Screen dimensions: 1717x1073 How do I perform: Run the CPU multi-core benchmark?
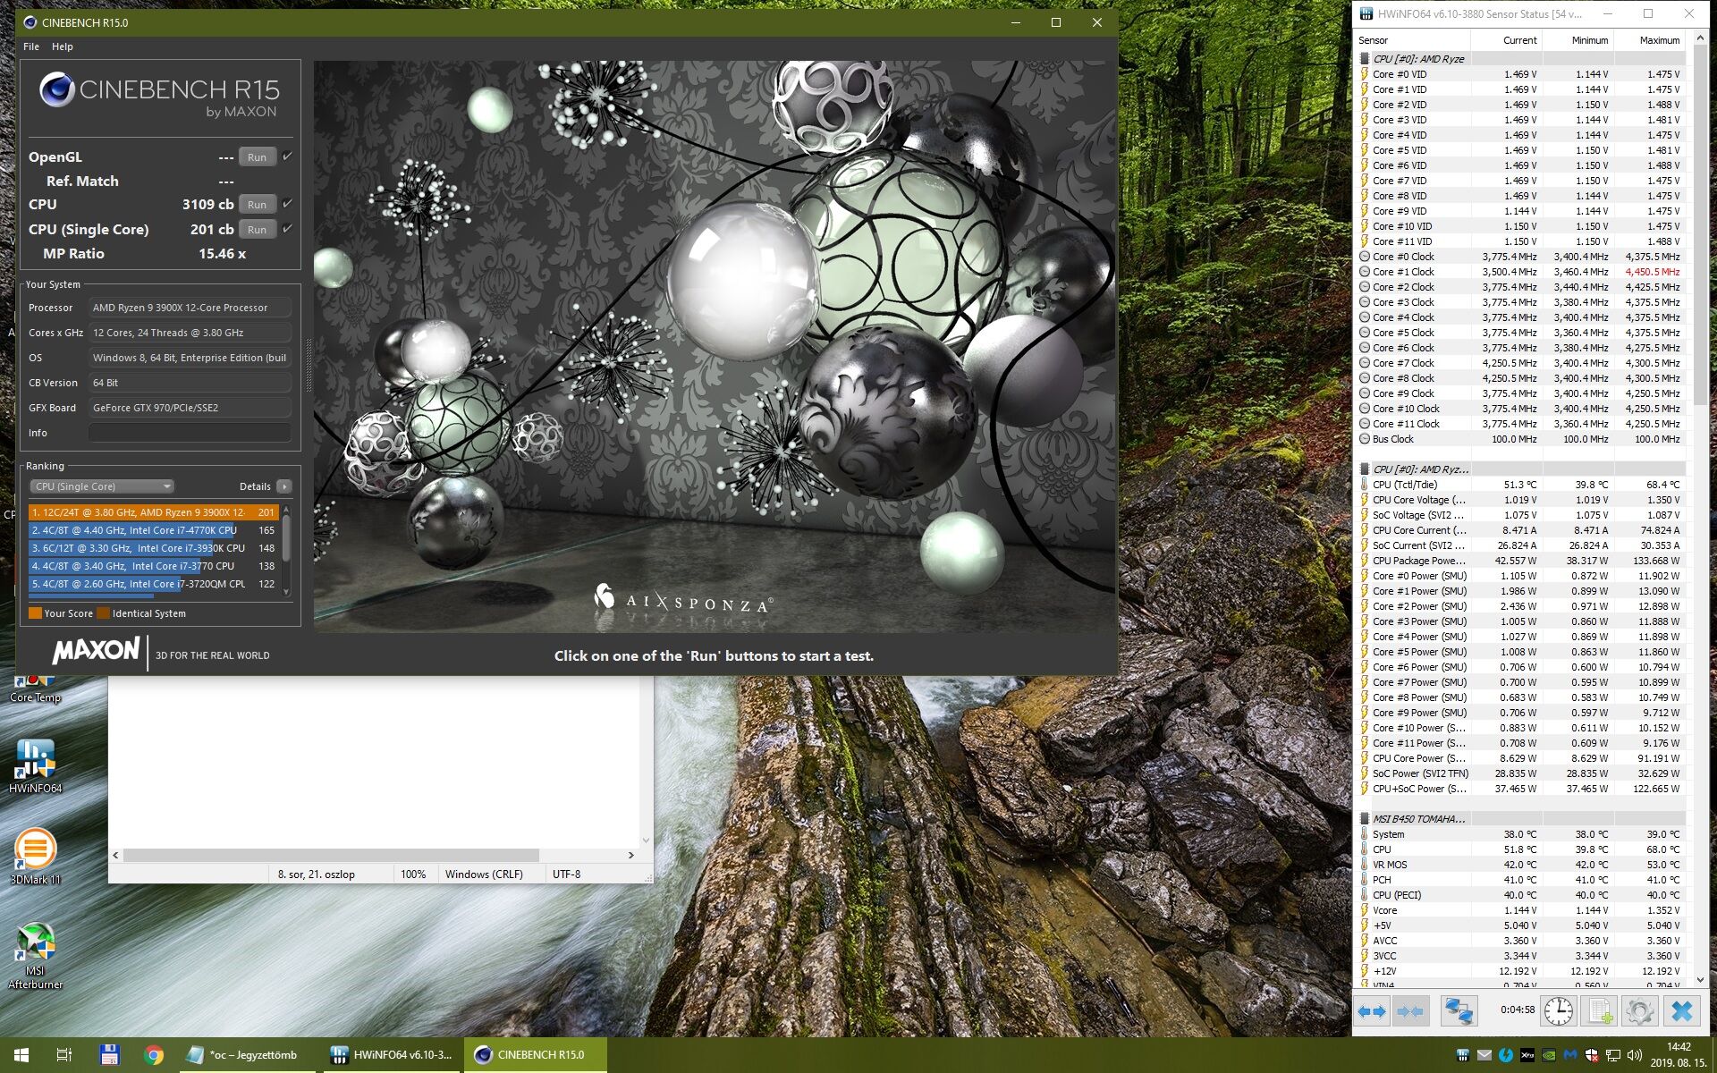click(x=257, y=205)
